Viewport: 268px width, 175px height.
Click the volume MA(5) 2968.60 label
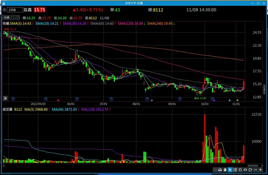(36, 109)
